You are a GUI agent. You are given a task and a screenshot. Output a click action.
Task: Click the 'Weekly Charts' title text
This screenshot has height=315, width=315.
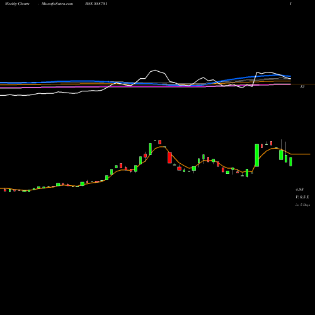click(x=17, y=4)
